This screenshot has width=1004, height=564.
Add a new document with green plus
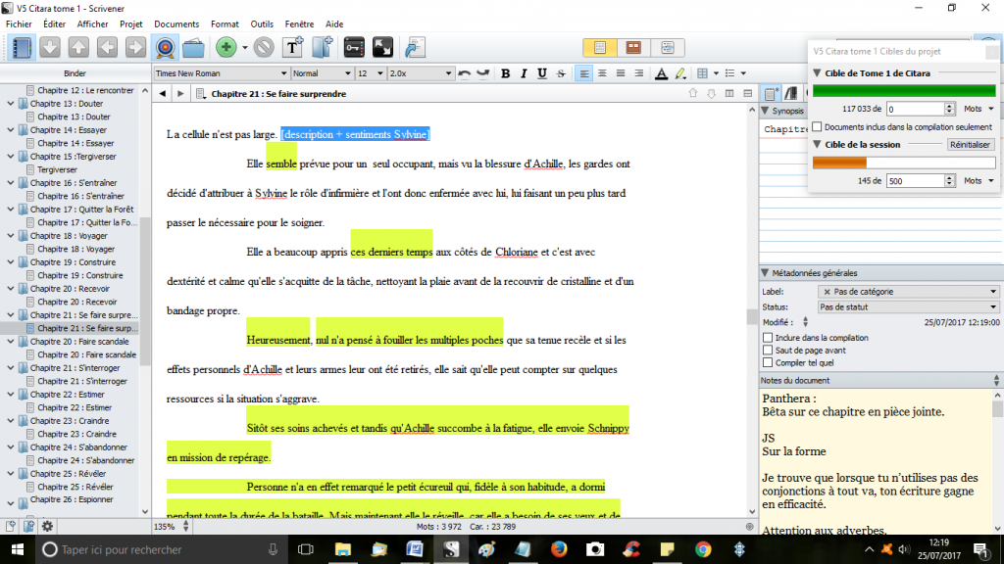point(226,47)
